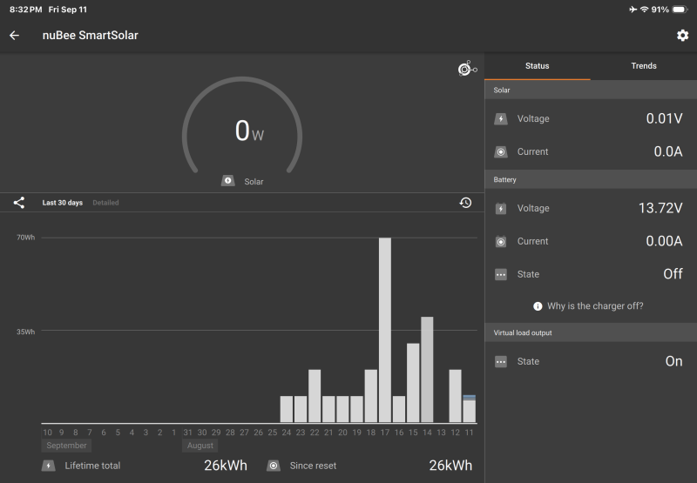
Task: Select the bar for day 22
Action: click(315, 396)
